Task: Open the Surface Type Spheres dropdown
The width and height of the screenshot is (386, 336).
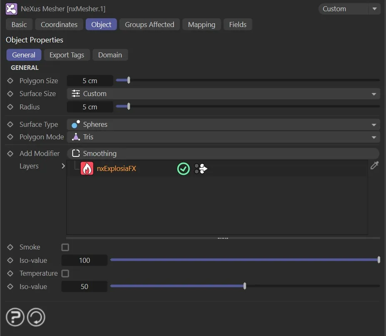Action: (223, 125)
